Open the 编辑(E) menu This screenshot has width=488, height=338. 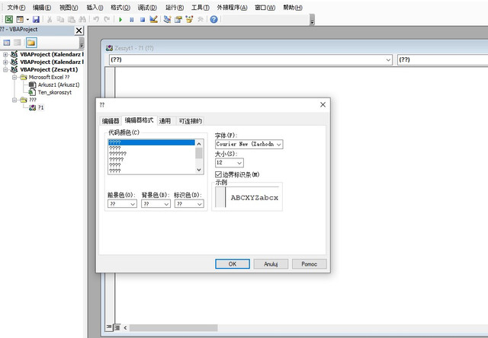point(42,8)
